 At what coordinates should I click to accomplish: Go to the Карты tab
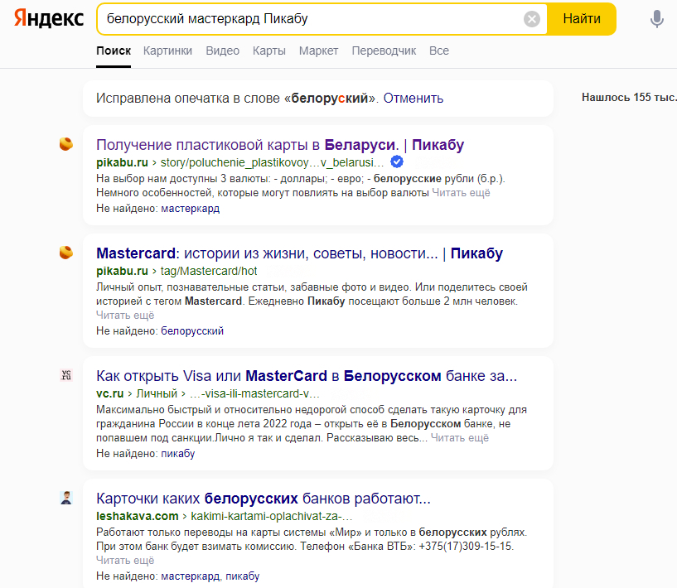click(269, 51)
